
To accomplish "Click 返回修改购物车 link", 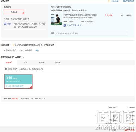I will [x=128, y=1].
